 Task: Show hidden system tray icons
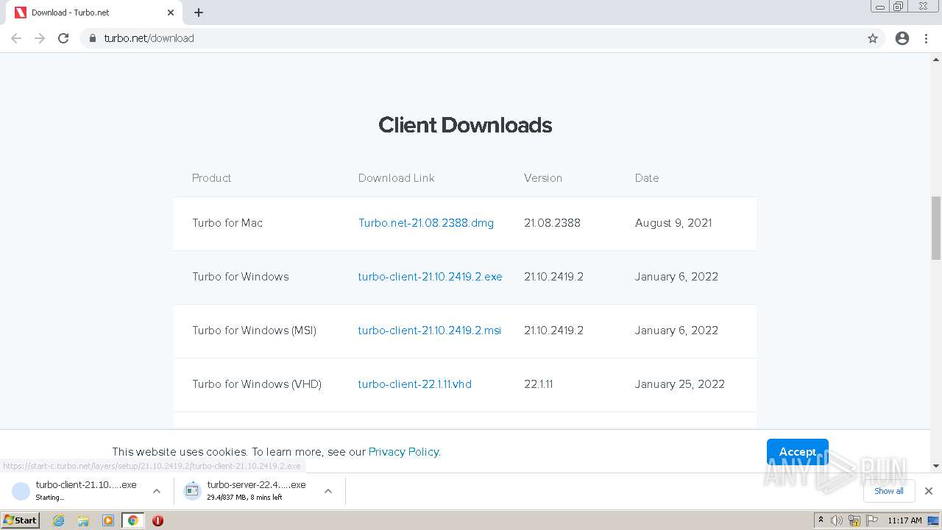coord(821,520)
